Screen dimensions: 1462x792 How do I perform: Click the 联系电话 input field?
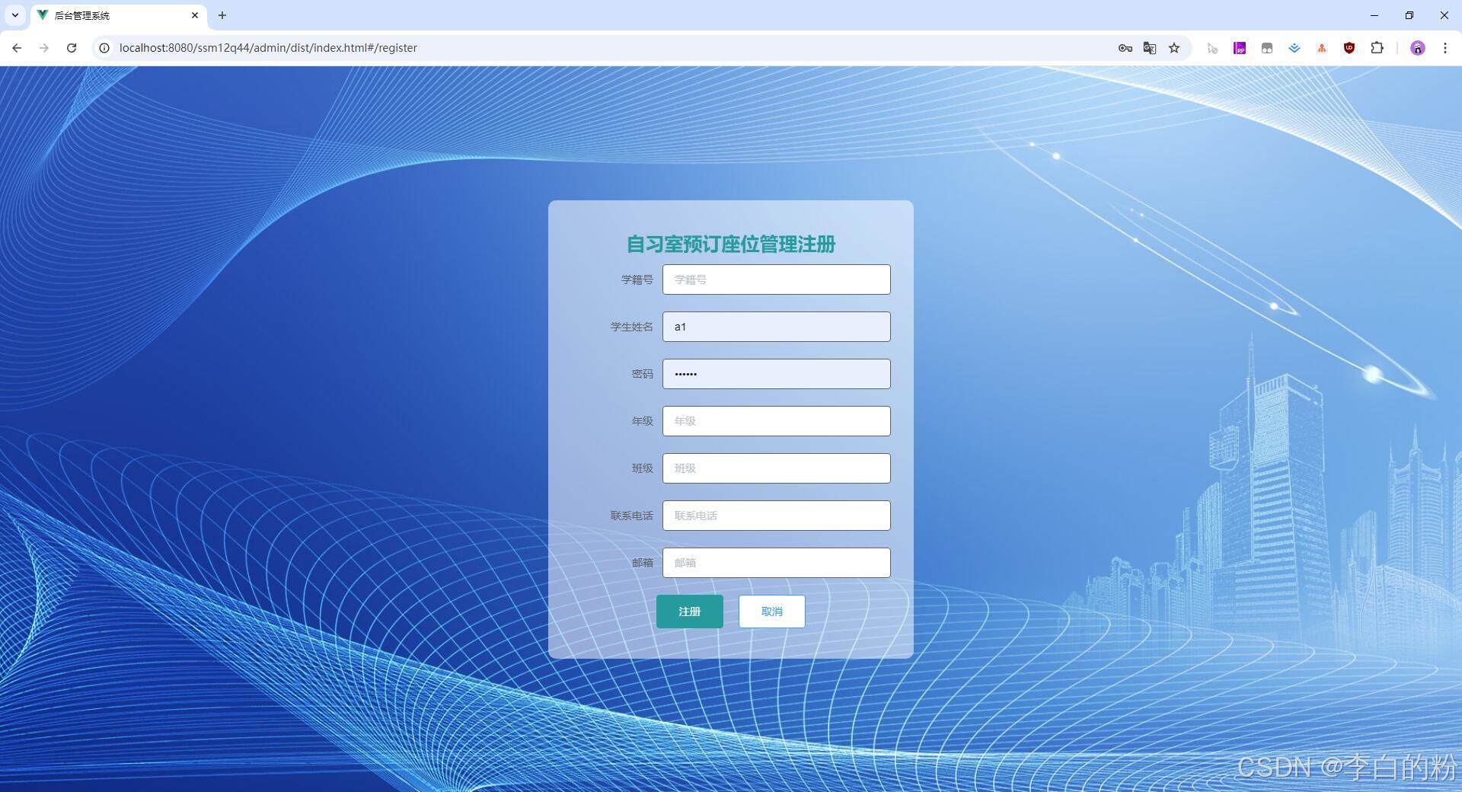(x=776, y=516)
